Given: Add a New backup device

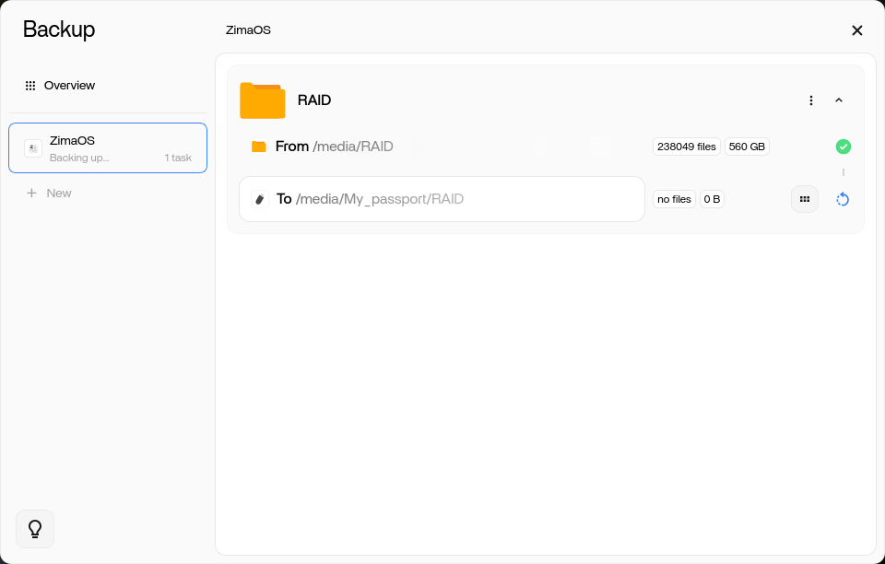Looking at the screenshot, I should [x=49, y=193].
